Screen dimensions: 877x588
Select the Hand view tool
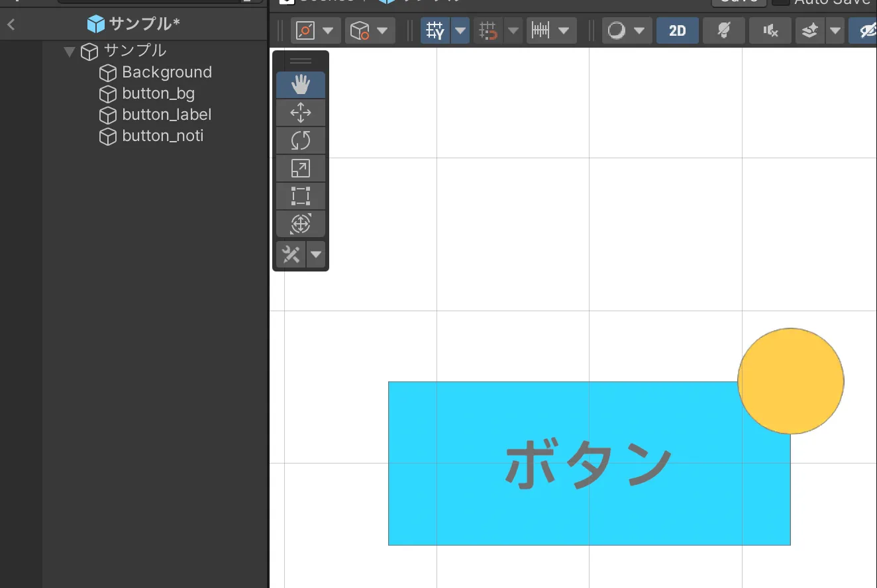point(300,85)
